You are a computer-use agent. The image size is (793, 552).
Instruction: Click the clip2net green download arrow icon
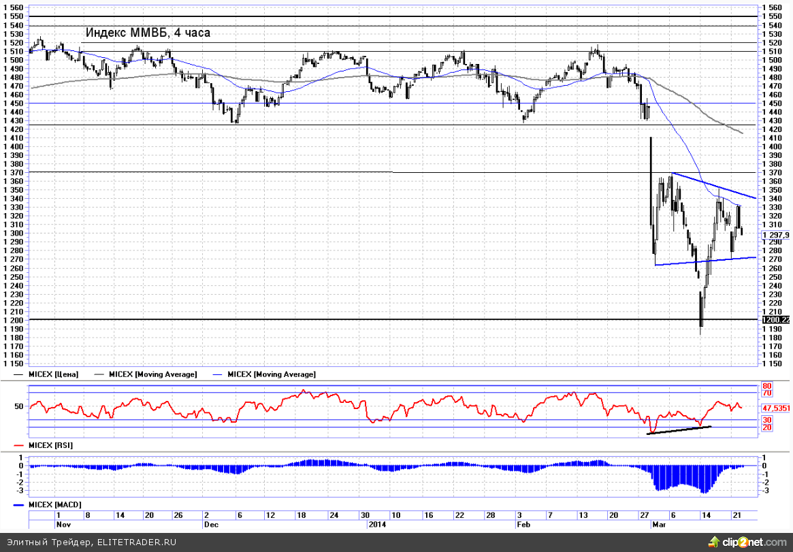coord(713,540)
